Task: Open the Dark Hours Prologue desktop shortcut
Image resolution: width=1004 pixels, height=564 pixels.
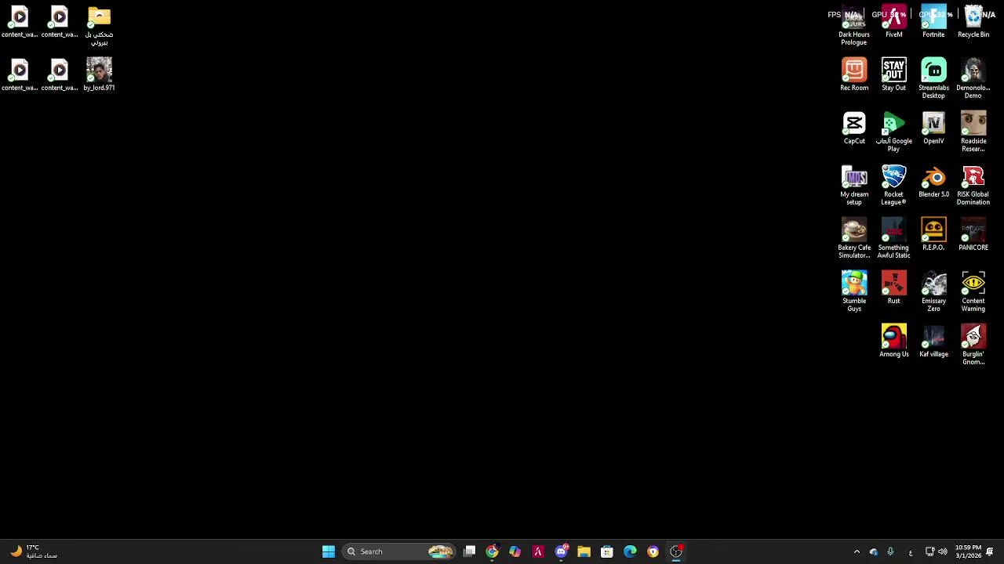Action: pos(854,26)
